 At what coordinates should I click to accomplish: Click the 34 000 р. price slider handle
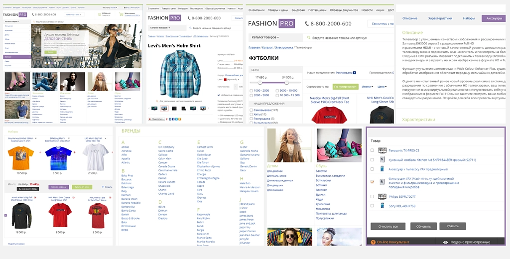pos(286,82)
